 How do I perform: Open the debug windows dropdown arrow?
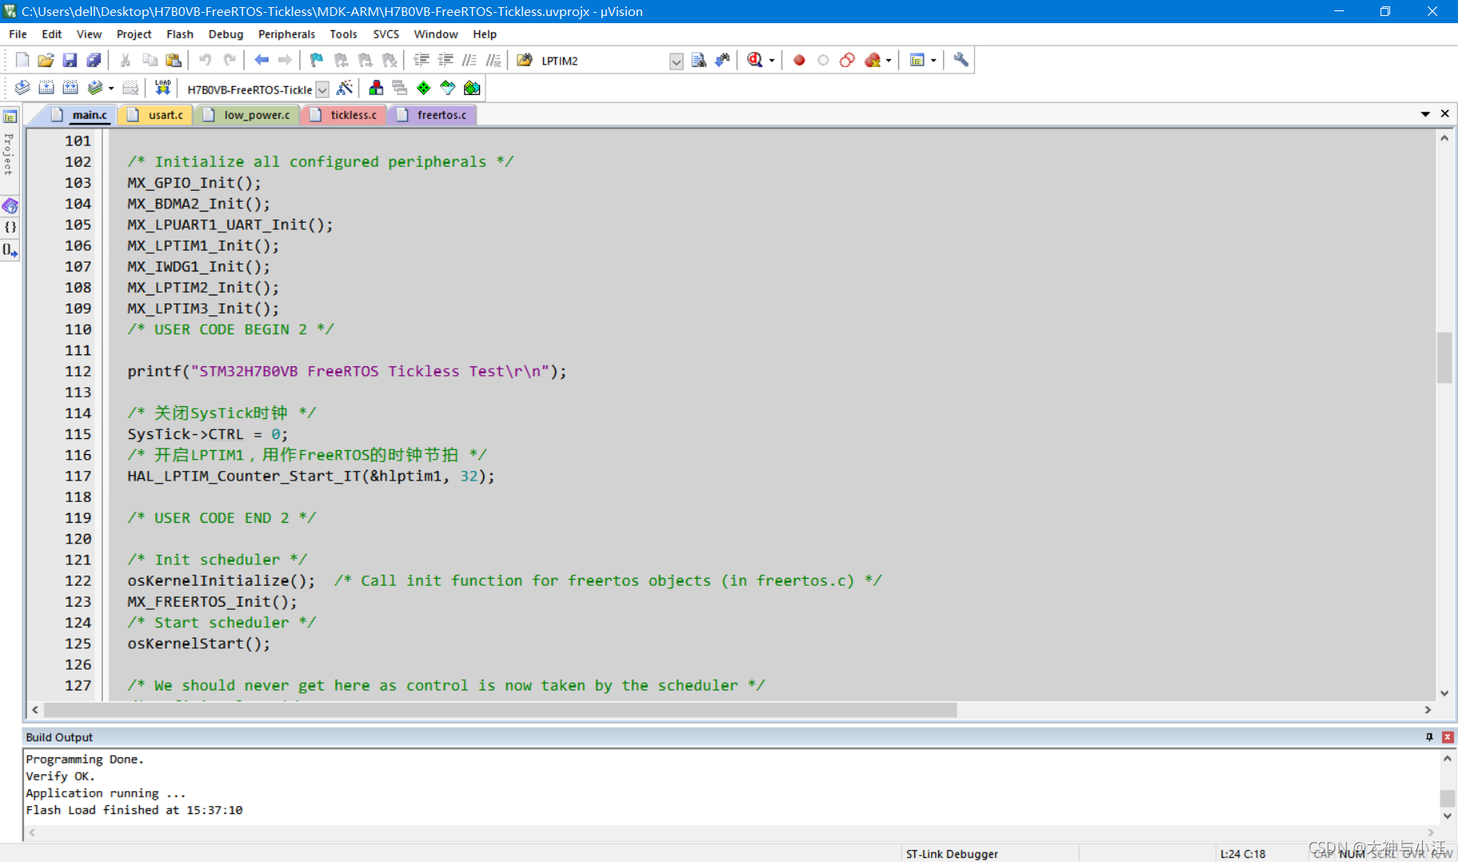tap(933, 60)
